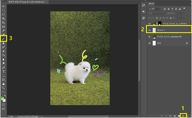Click the add layer mask icon
This screenshot has height=118, width=192.
[170, 116]
